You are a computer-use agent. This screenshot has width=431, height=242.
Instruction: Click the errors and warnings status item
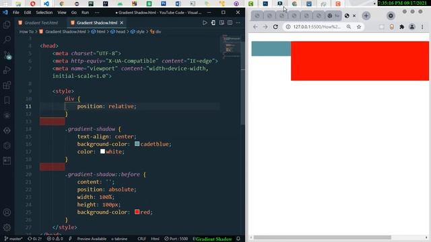[56, 239]
